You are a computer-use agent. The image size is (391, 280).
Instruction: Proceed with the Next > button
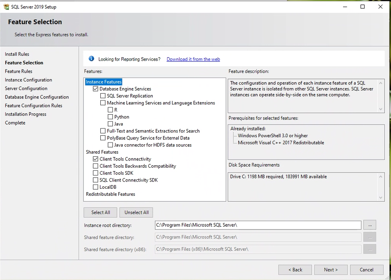(x=331, y=270)
